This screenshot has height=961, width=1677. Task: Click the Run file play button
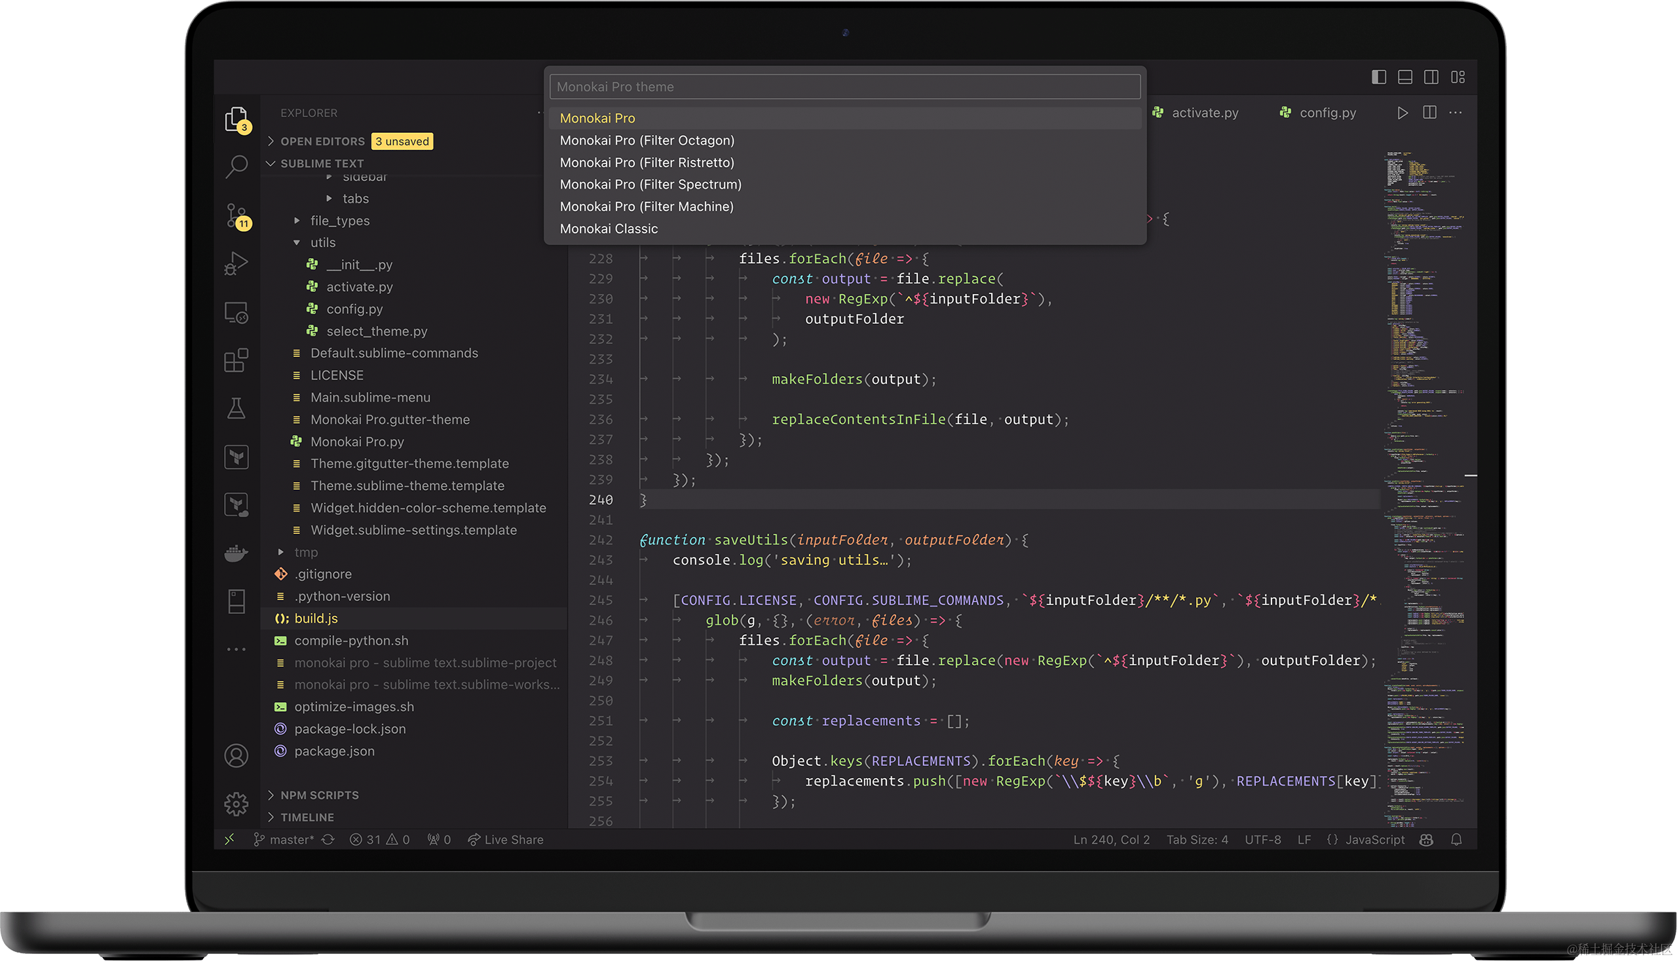point(1402,113)
